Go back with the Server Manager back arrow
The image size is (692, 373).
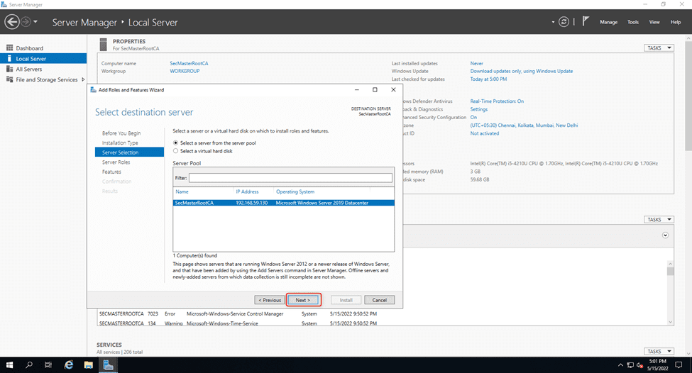tap(12, 21)
